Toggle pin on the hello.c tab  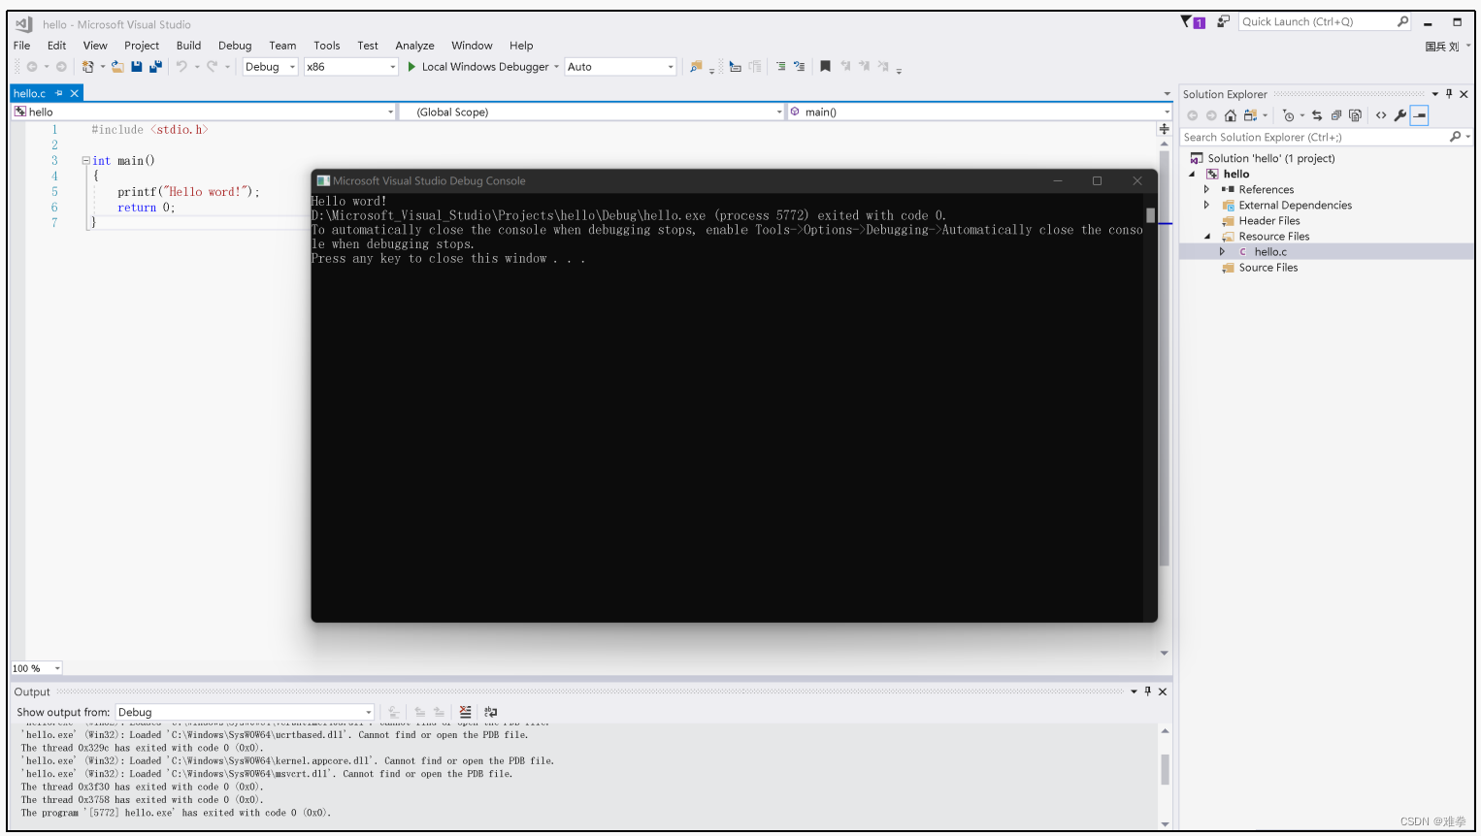click(x=59, y=93)
